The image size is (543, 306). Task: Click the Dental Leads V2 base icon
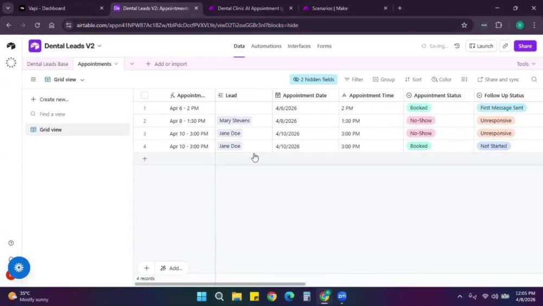point(35,46)
